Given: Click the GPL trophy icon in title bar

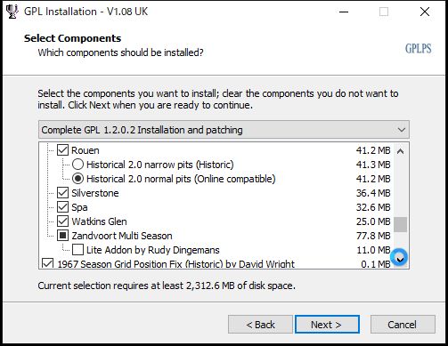Looking at the screenshot, I should coord(12,12).
